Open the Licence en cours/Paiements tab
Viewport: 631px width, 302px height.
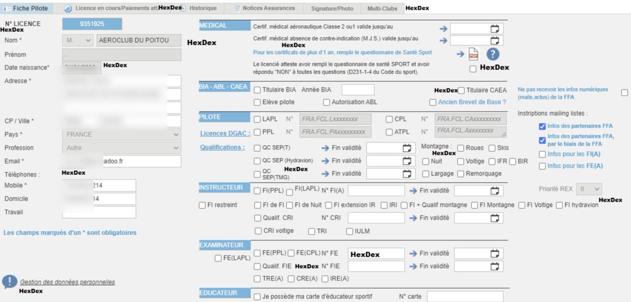[x=117, y=8]
